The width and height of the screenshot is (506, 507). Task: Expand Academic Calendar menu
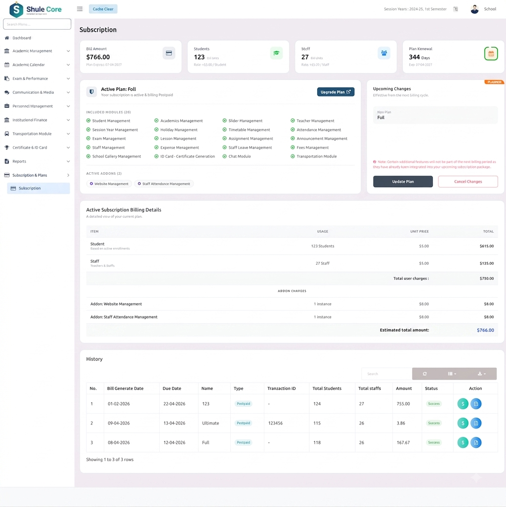(37, 65)
